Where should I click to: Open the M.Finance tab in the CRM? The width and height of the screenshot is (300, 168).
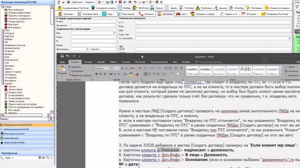pyautogui.click(x=249, y=14)
